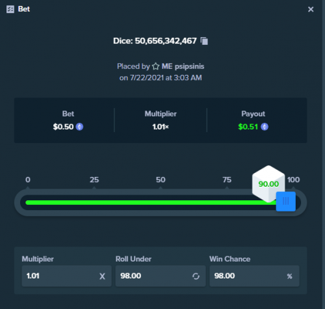Click the Dice: 50,656,342,467 heading
This screenshot has height=309, width=325.
(x=155, y=41)
